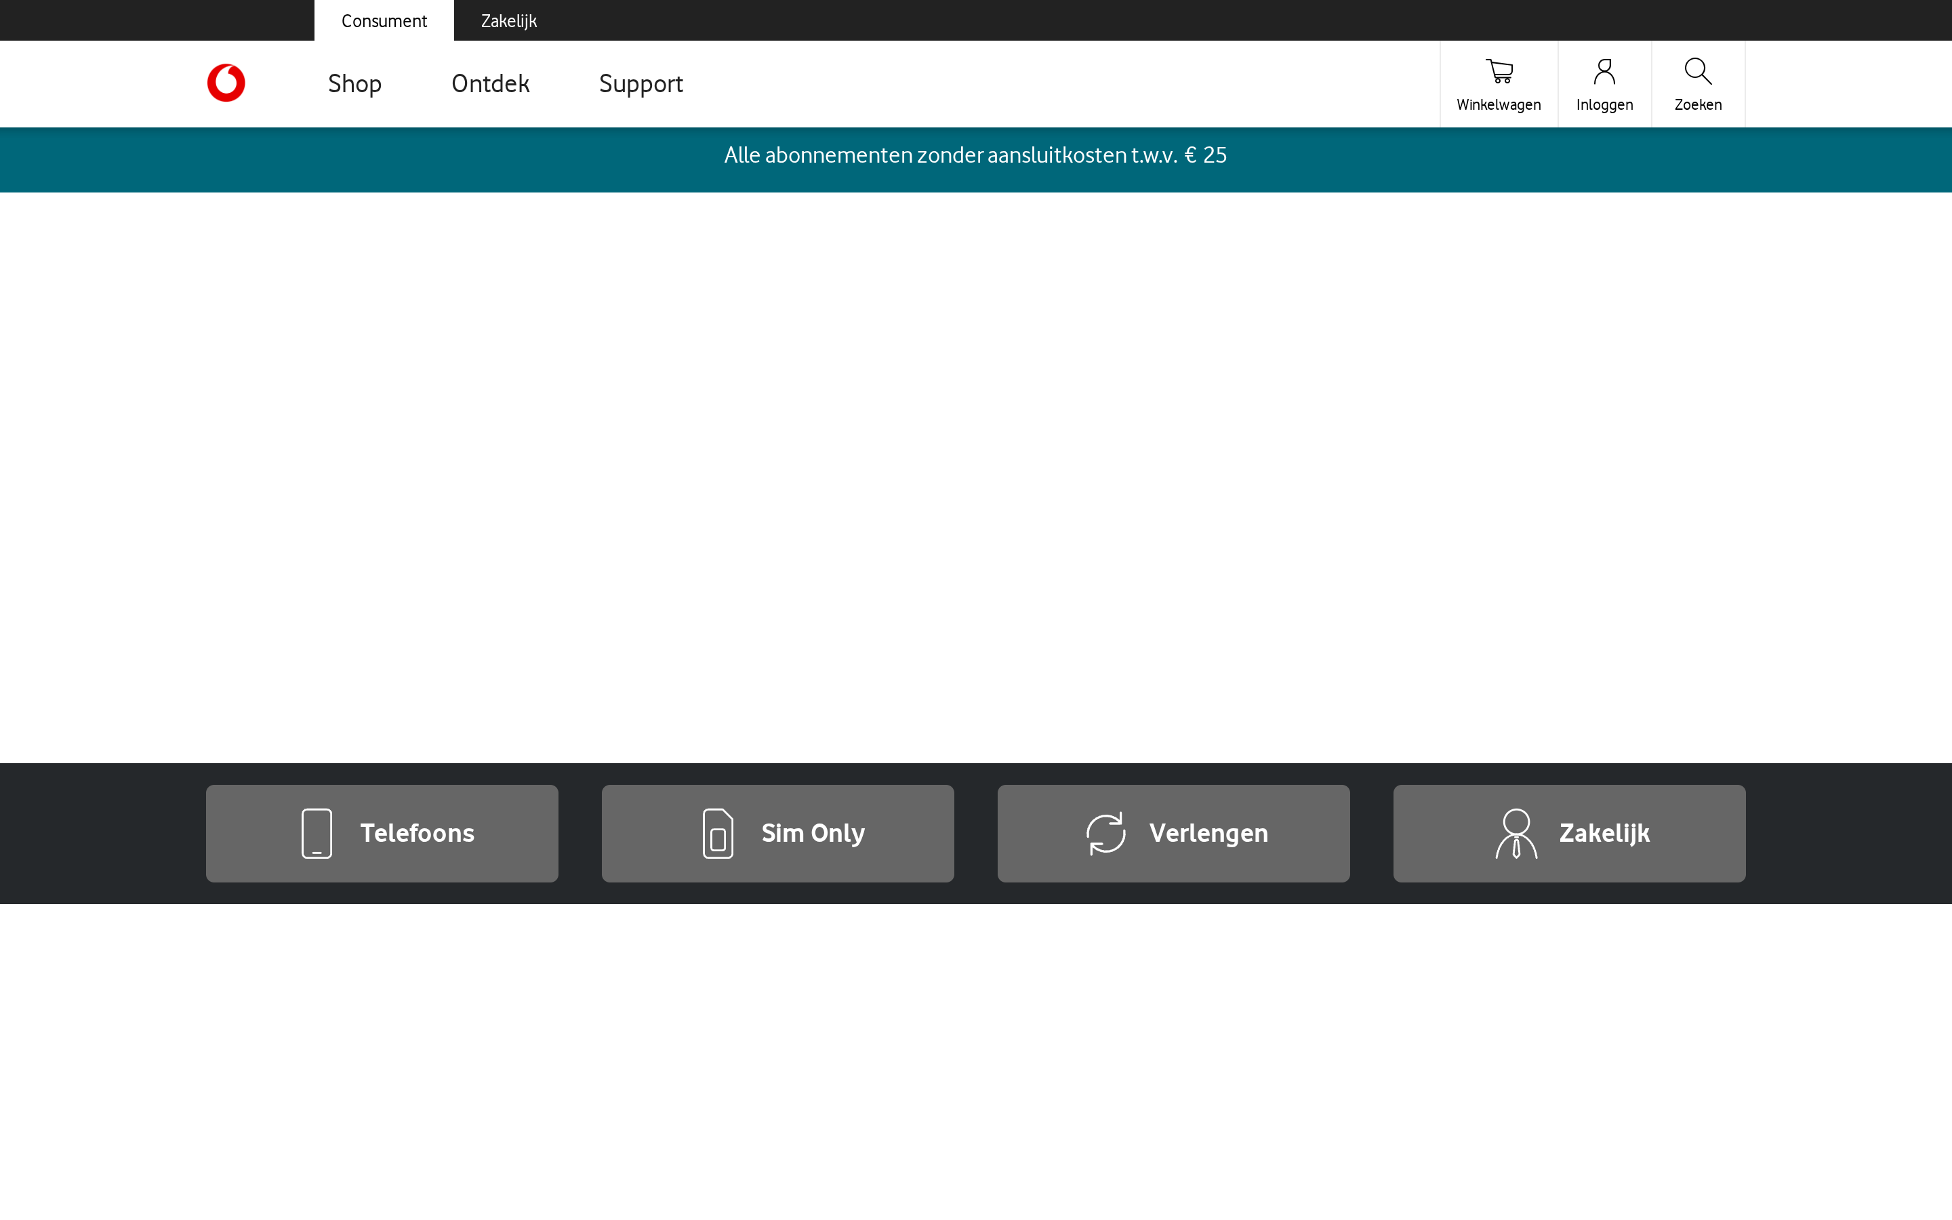Switch to the Zakelijk tab
The width and height of the screenshot is (1952, 1220).
[509, 20]
